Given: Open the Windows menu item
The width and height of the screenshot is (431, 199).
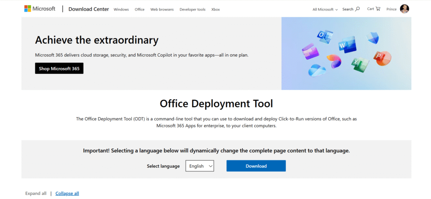Looking at the screenshot, I should (x=121, y=9).
